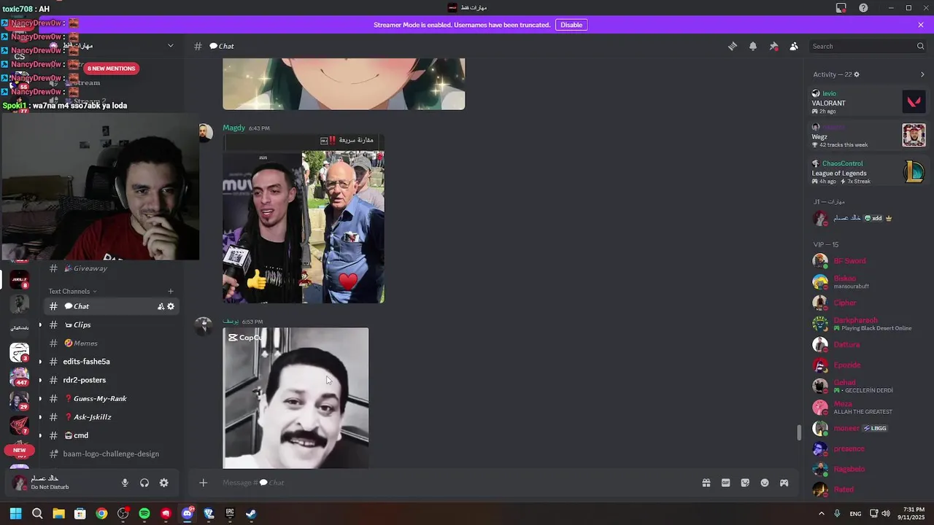Click the magnifier icon in Search box
Image resolution: width=934 pixels, height=525 pixels.
(920, 46)
